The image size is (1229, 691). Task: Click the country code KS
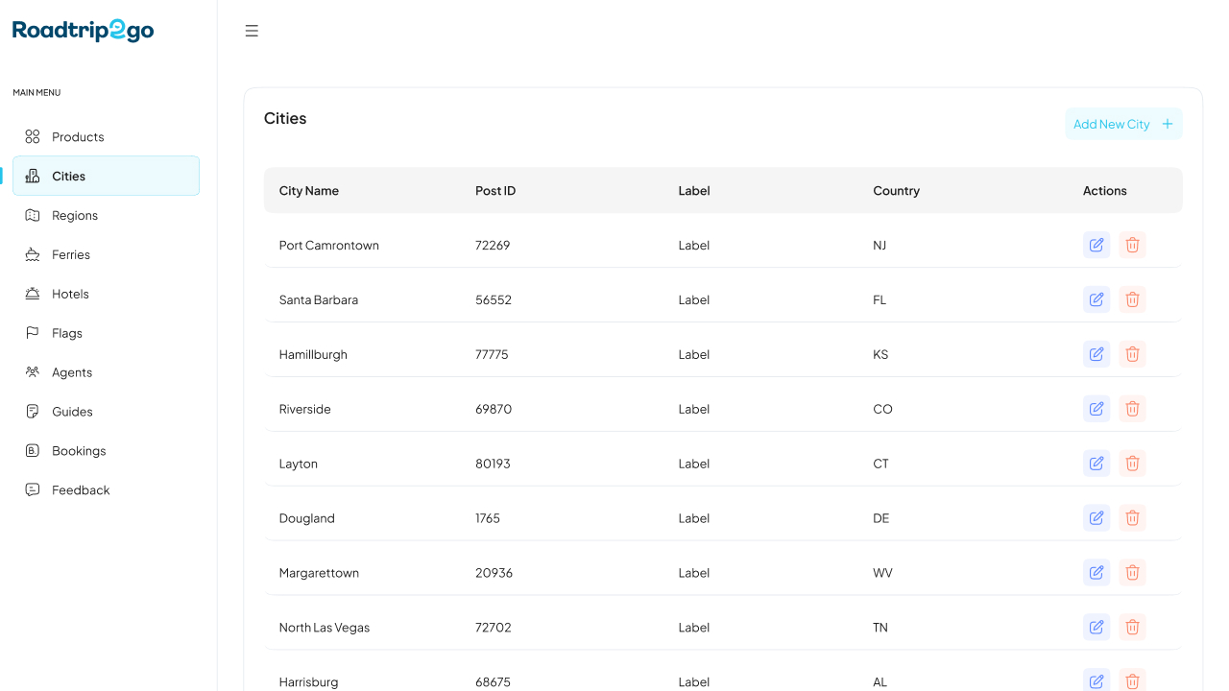click(880, 355)
